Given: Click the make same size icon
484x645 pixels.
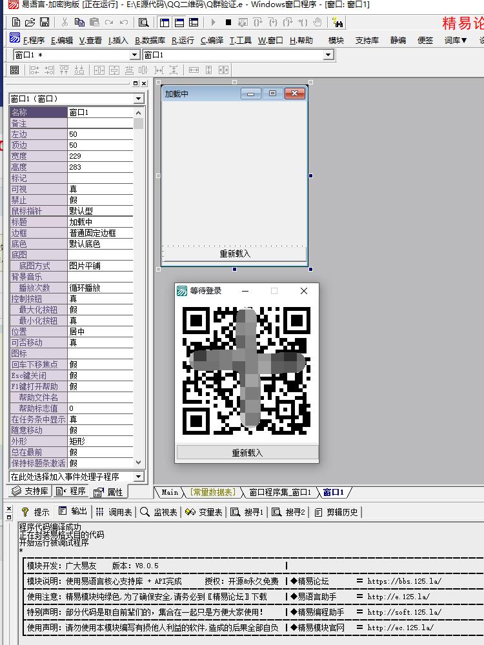Looking at the screenshot, I should click(223, 70).
